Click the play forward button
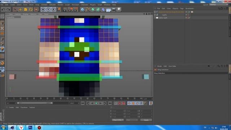This screenshot has height=130, width=231. coord(96,103)
